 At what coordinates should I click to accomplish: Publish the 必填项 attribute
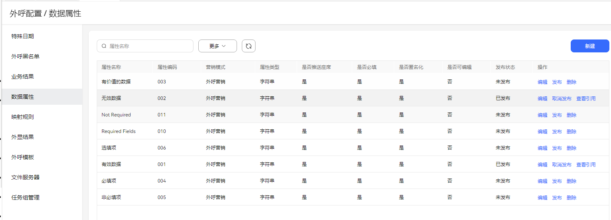(557, 181)
